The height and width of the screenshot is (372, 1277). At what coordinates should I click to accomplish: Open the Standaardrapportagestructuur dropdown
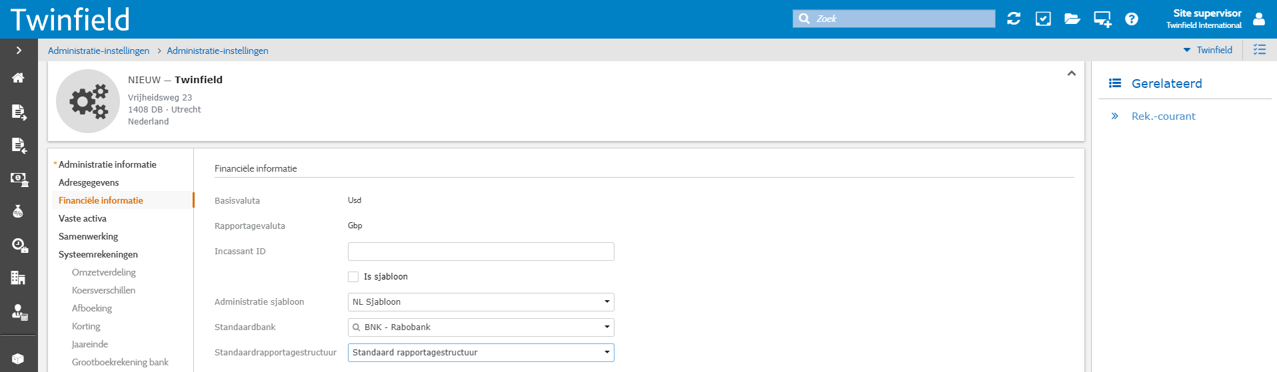tap(481, 353)
